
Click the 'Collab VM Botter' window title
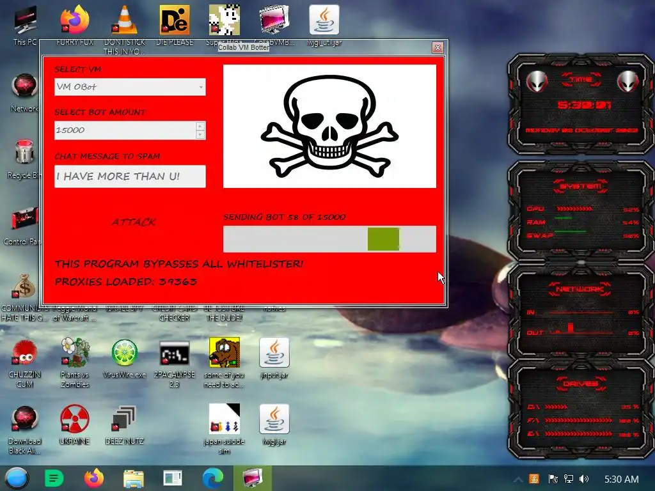point(244,47)
